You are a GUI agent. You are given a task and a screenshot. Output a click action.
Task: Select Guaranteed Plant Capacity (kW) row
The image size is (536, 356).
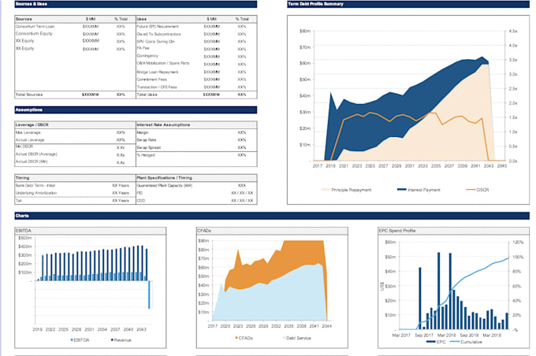click(x=196, y=186)
